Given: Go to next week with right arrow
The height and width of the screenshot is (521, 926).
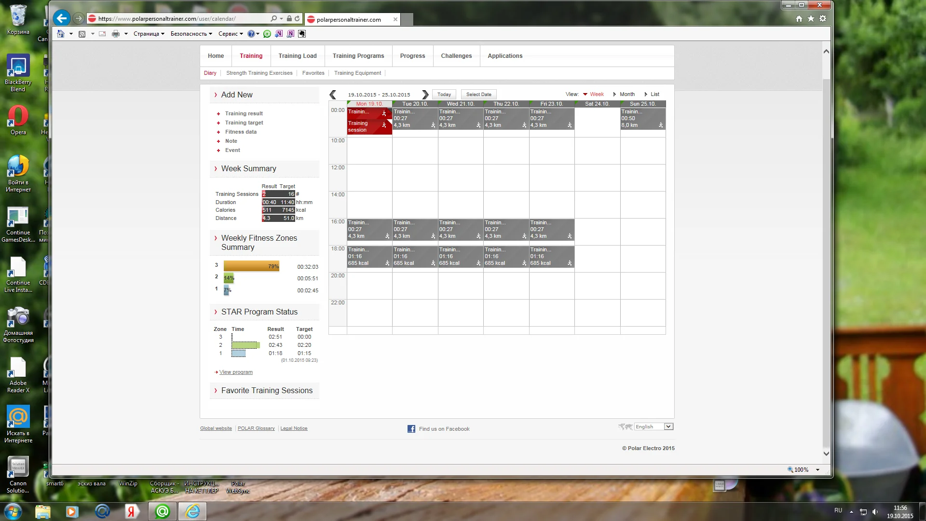Looking at the screenshot, I should point(425,95).
